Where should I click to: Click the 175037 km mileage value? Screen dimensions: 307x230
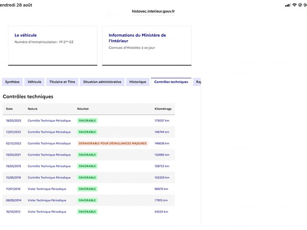162,121
